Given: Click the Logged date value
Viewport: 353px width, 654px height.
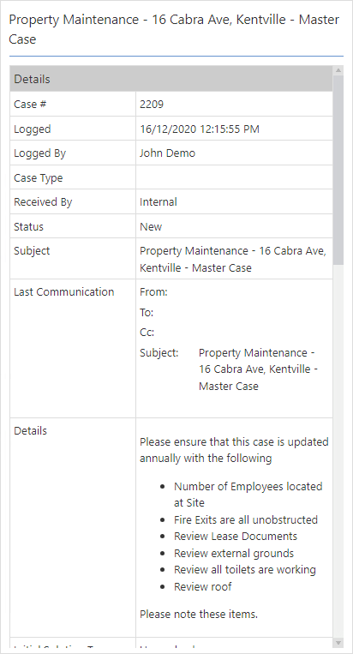Looking at the screenshot, I should point(200,129).
